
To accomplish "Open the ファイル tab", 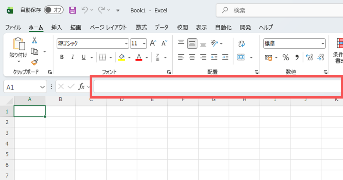I will coord(13,27).
